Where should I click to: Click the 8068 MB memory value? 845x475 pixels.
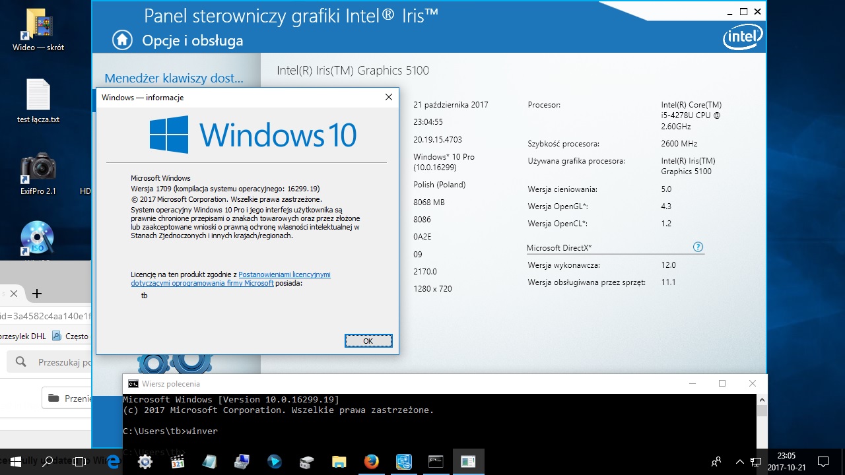tap(429, 203)
